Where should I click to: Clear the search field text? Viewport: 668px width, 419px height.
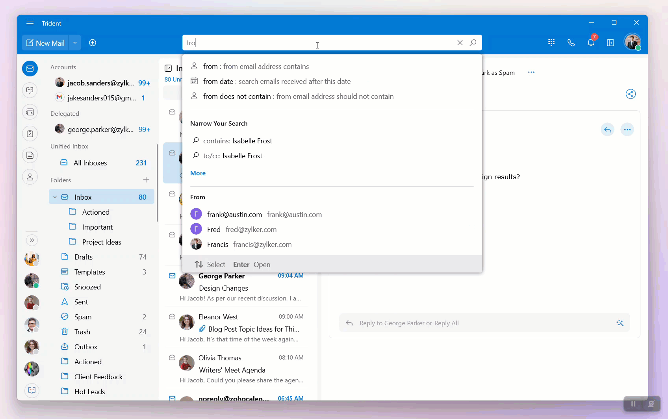(x=460, y=43)
